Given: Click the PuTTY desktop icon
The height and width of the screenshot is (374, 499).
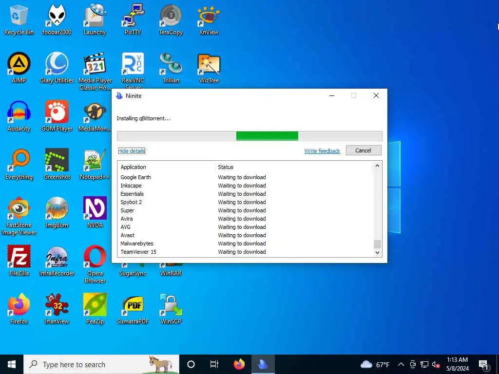Looking at the screenshot, I should click(133, 19).
